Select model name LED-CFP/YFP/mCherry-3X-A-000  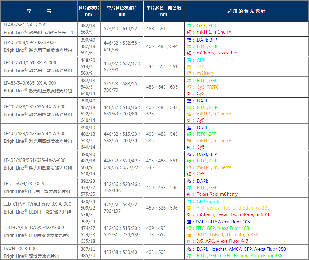[37, 204]
